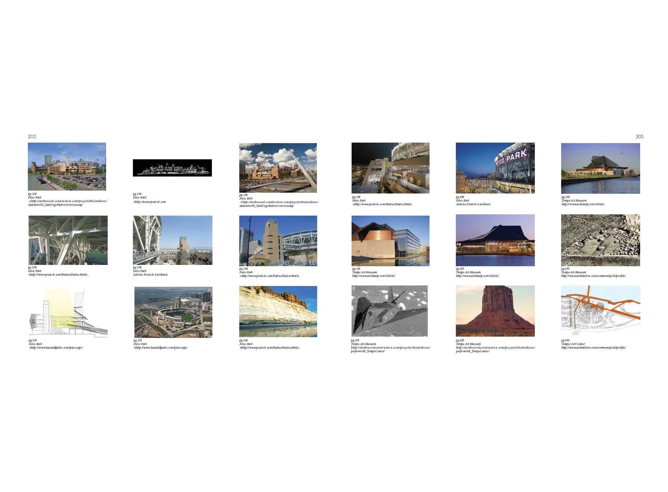
Task: Open the night concourse photo of Petco Park
Action: pos(390,168)
